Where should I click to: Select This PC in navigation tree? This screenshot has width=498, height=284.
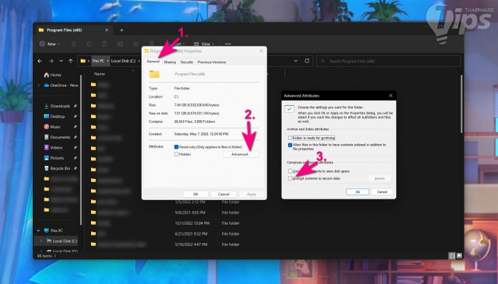[x=53, y=231]
